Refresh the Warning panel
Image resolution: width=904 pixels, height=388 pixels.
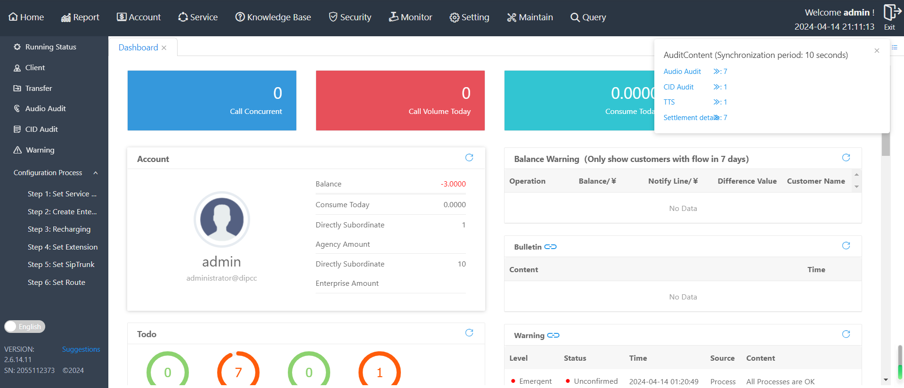coord(846,334)
